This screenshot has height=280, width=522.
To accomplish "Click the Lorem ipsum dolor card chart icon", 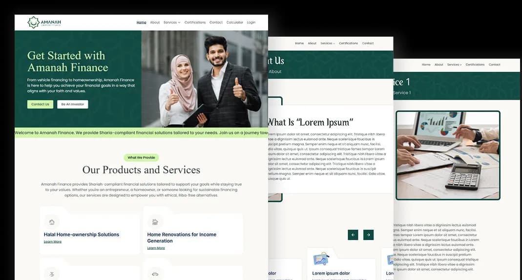I will coord(321,258).
